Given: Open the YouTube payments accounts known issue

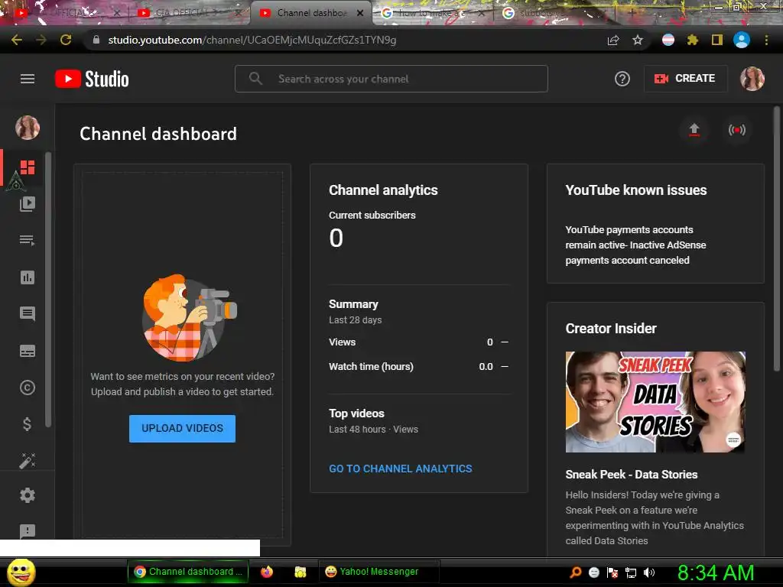Looking at the screenshot, I should 635,245.
